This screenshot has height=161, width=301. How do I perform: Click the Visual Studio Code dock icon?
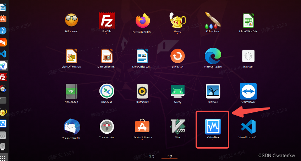[3, 54]
